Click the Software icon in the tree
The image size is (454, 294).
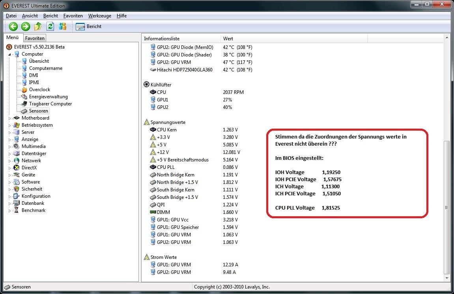tap(17, 182)
